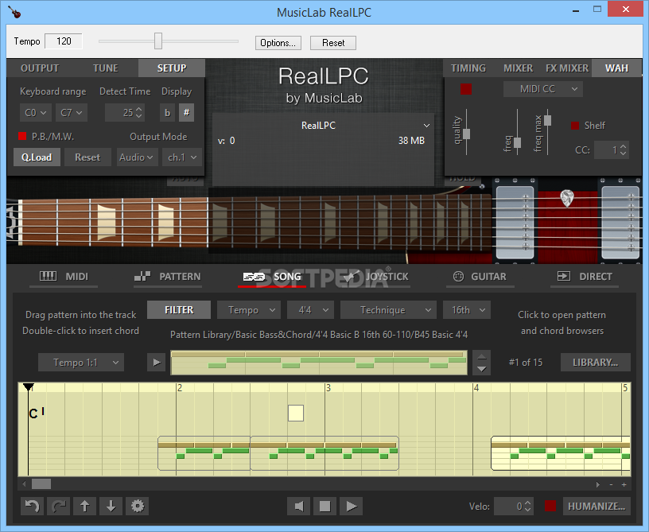This screenshot has height=532, width=649.
Task: Click the Reset button in SETUP panel
Action: [87, 157]
